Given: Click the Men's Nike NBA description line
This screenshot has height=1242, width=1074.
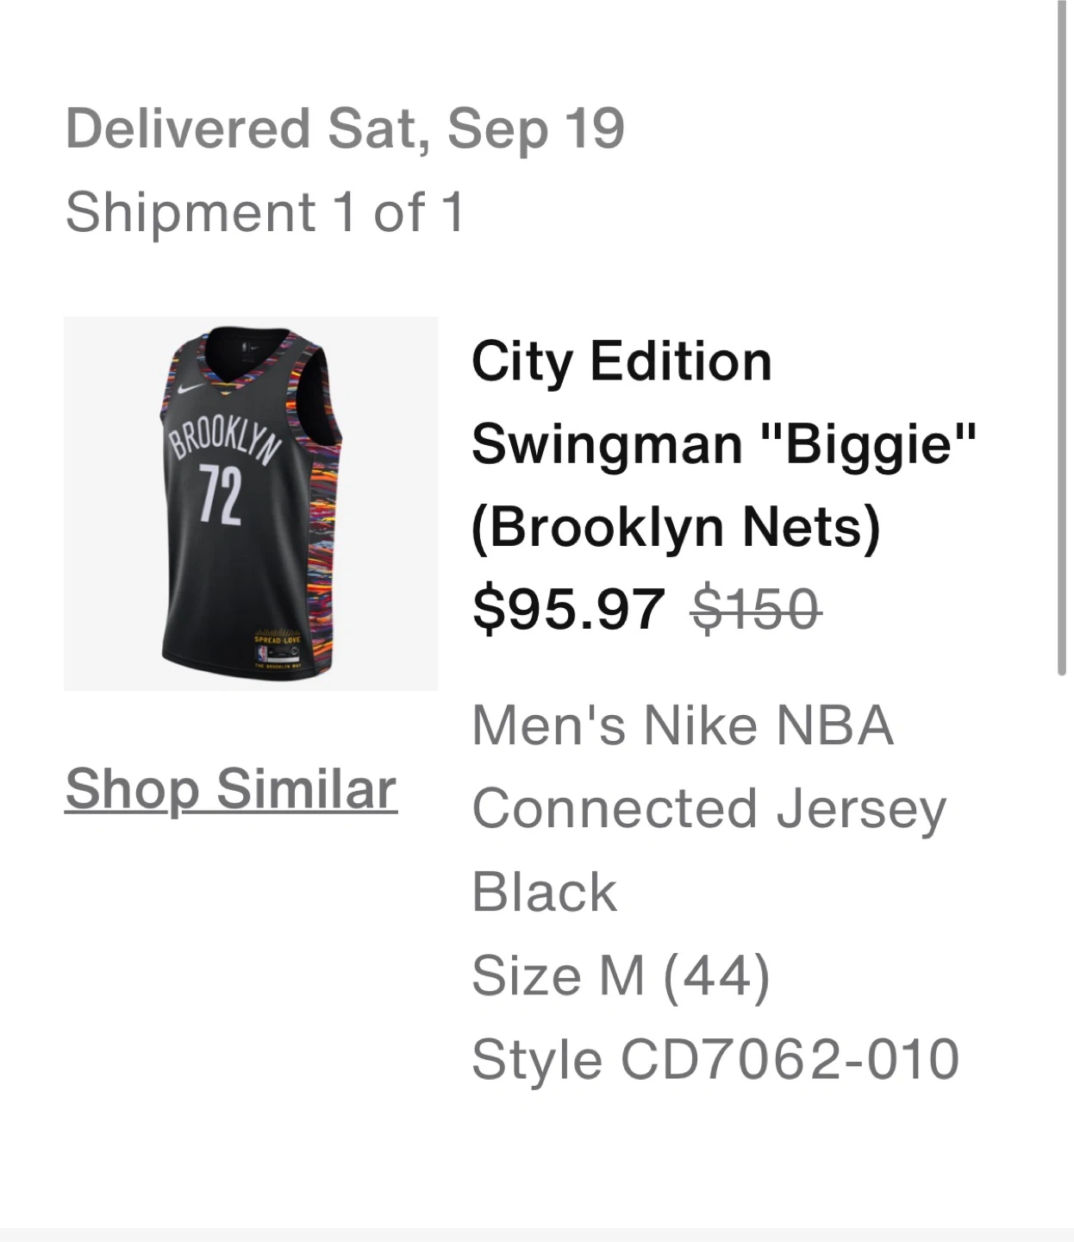Looking at the screenshot, I should click(683, 724).
